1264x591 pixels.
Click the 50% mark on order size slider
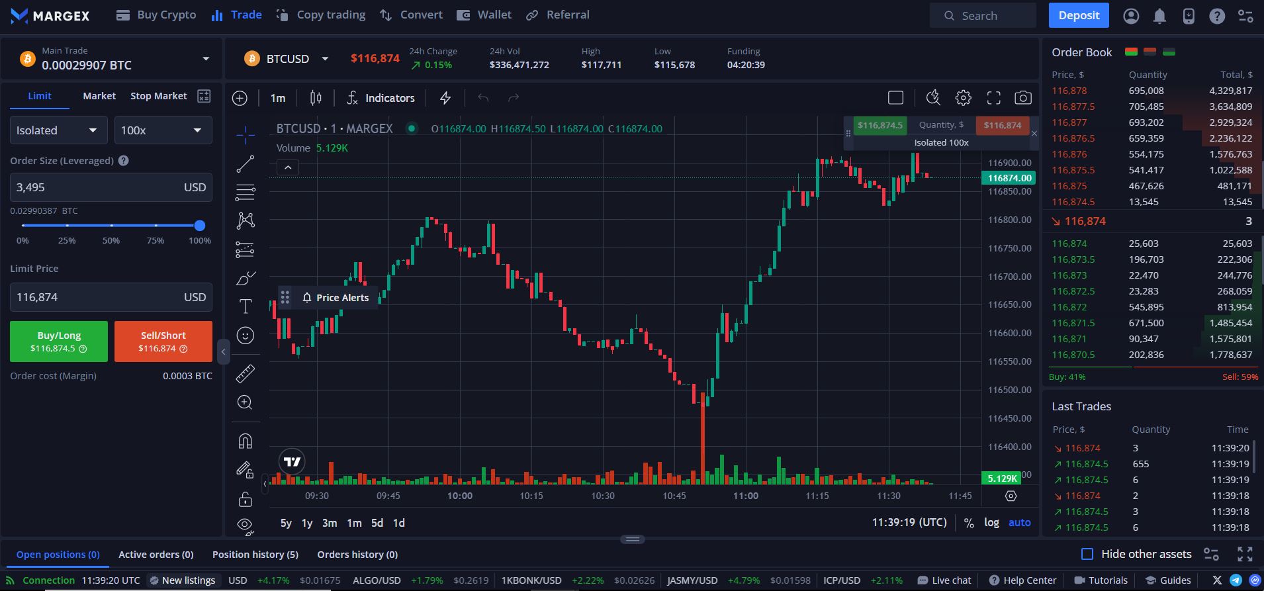[x=111, y=226]
